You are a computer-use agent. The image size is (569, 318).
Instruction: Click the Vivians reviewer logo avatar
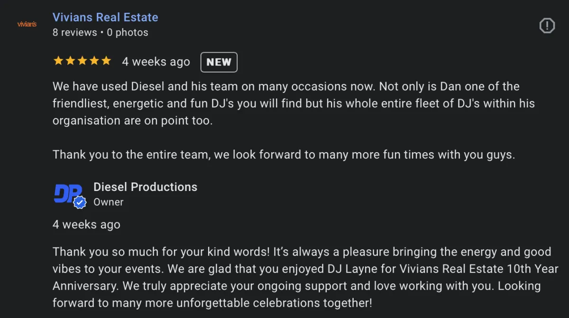tap(27, 24)
